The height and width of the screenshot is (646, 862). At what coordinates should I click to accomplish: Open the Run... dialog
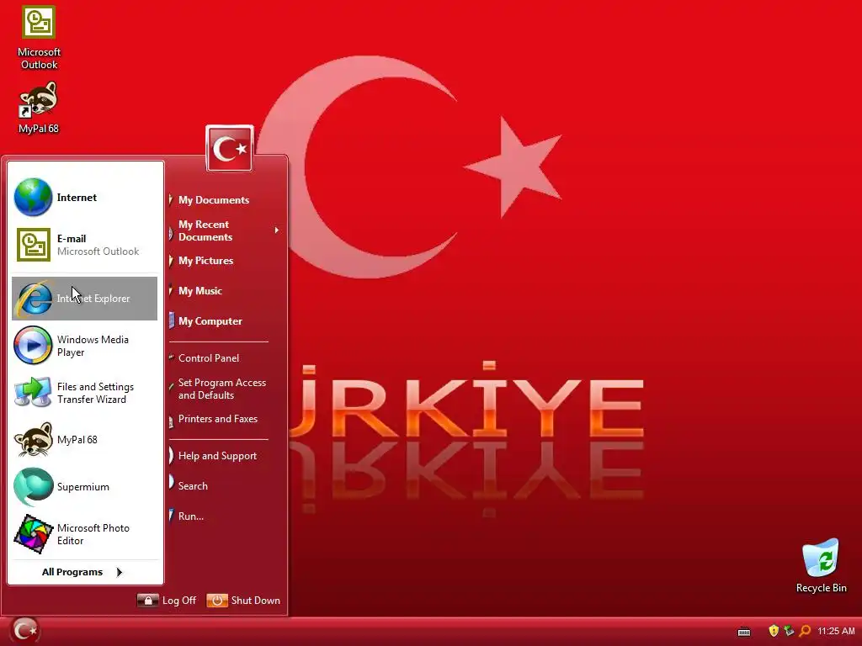(x=190, y=516)
